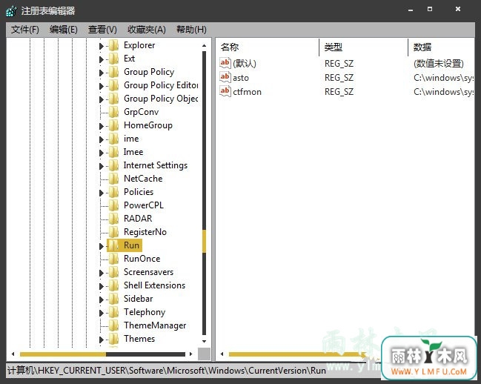Select the Internet Settings key
Image resolution: width=481 pixels, height=384 pixels.
click(155, 165)
